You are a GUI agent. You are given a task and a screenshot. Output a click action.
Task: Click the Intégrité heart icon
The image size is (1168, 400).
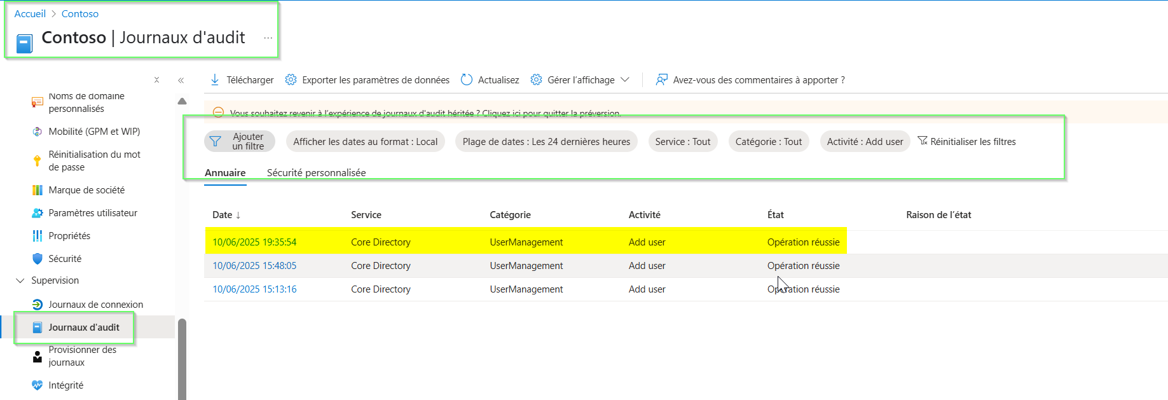coord(38,385)
